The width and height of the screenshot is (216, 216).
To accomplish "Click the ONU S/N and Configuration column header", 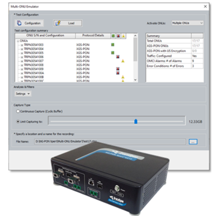I will coord(45,36).
